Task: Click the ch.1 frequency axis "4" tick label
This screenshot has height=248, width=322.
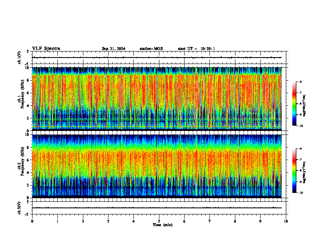Action: pyautogui.click(x=28, y=106)
